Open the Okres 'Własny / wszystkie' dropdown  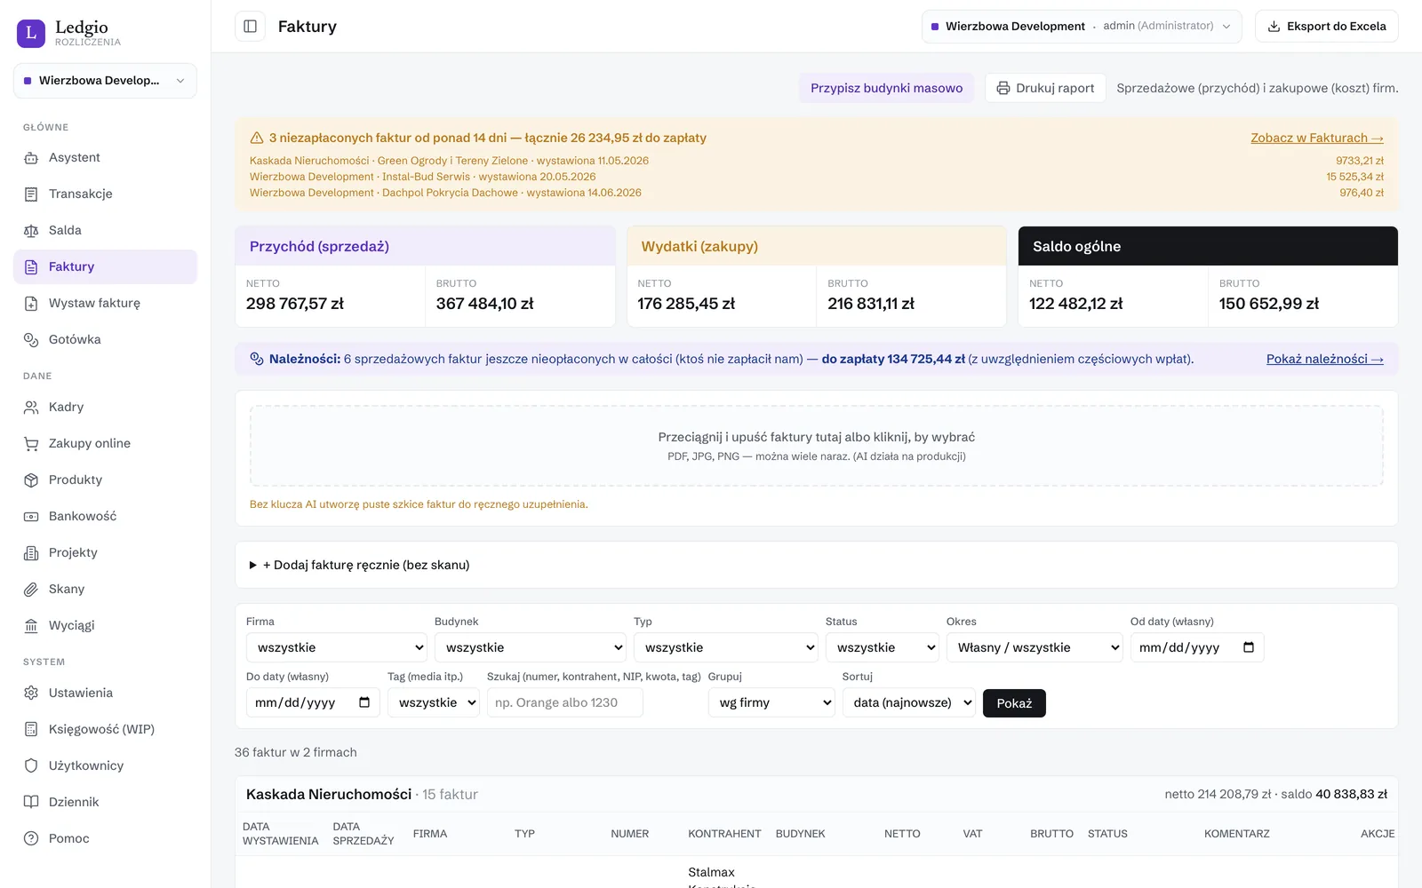[x=1035, y=647]
